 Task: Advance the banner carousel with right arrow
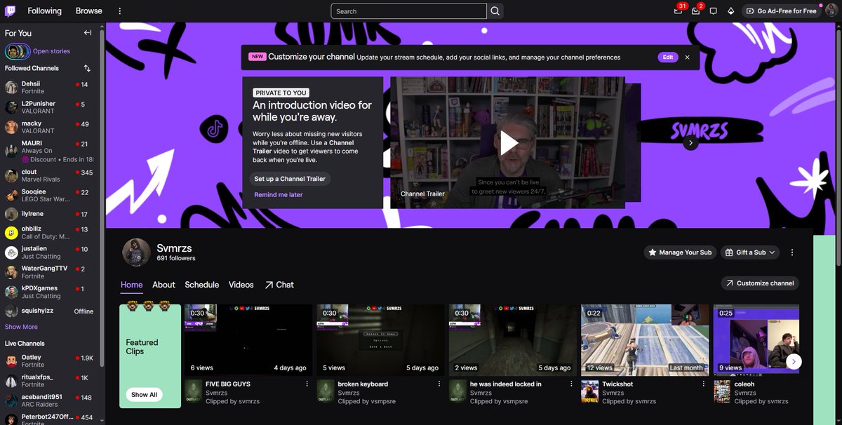[690, 142]
